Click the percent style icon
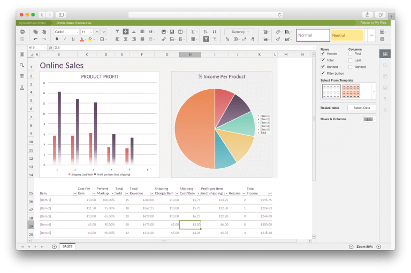 (227, 39)
